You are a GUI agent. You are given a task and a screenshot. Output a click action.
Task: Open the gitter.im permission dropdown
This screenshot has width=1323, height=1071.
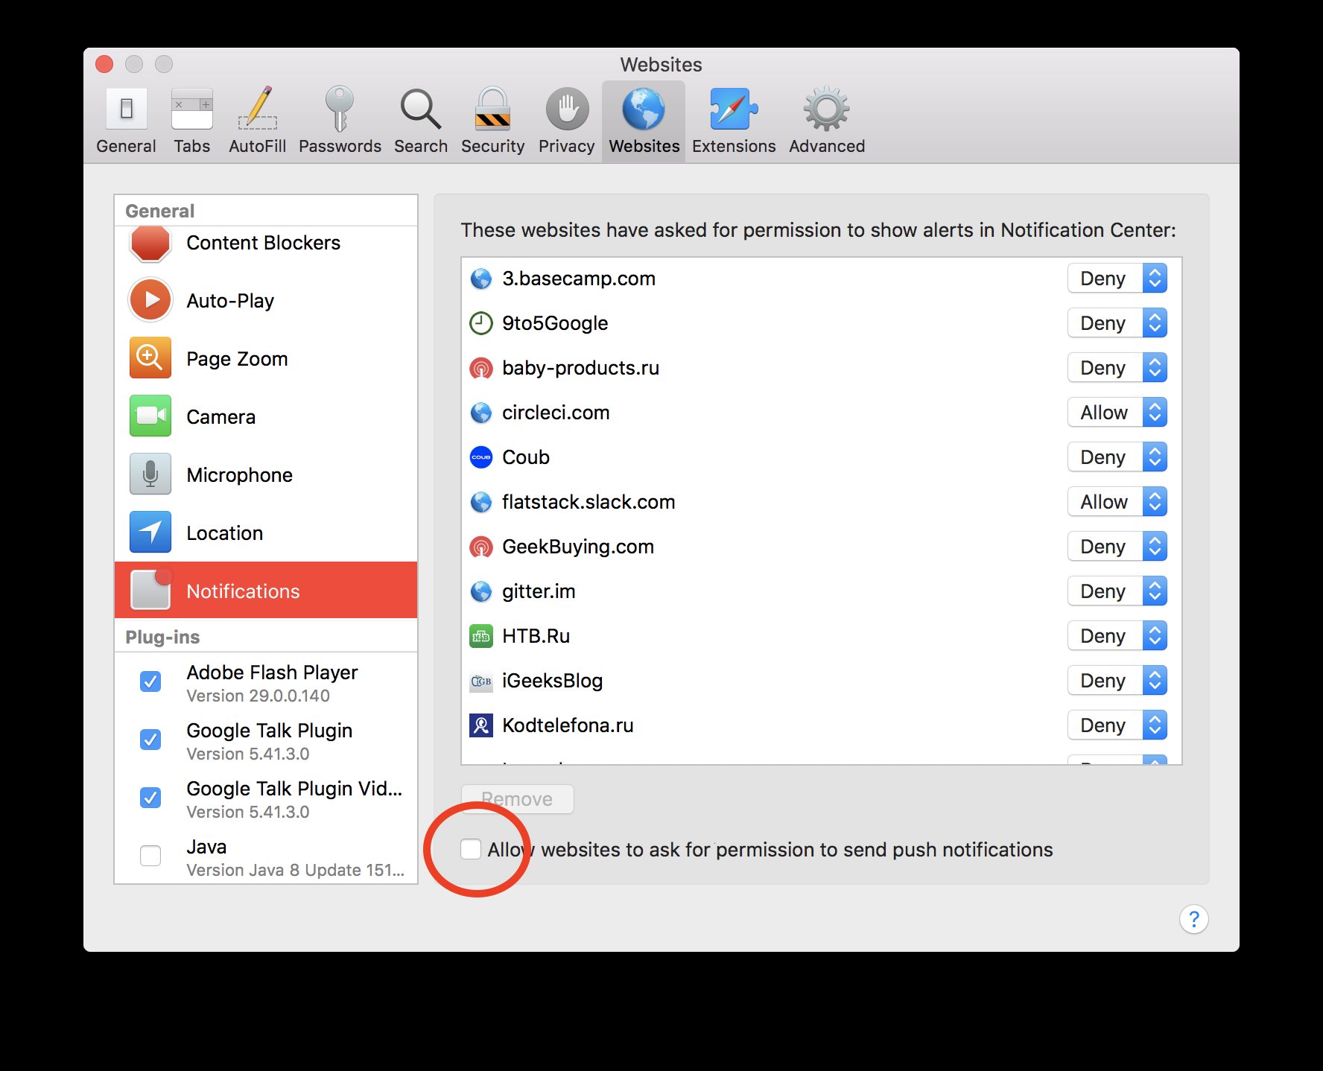pyautogui.click(x=1117, y=591)
